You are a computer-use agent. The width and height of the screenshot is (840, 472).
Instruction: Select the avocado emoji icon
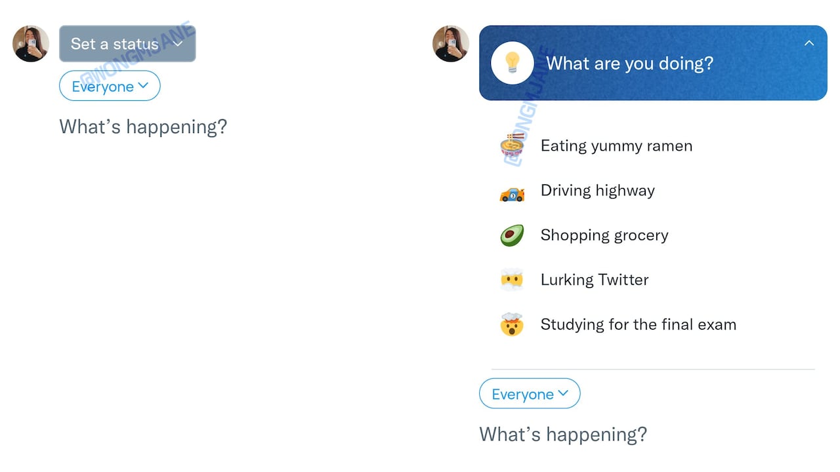click(512, 235)
